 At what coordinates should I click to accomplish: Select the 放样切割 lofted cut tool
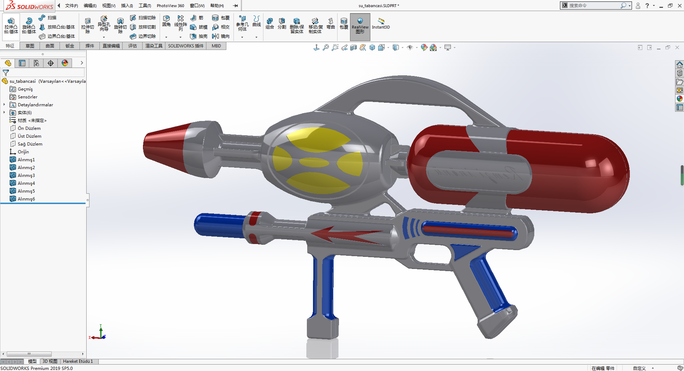pyautogui.click(x=143, y=27)
